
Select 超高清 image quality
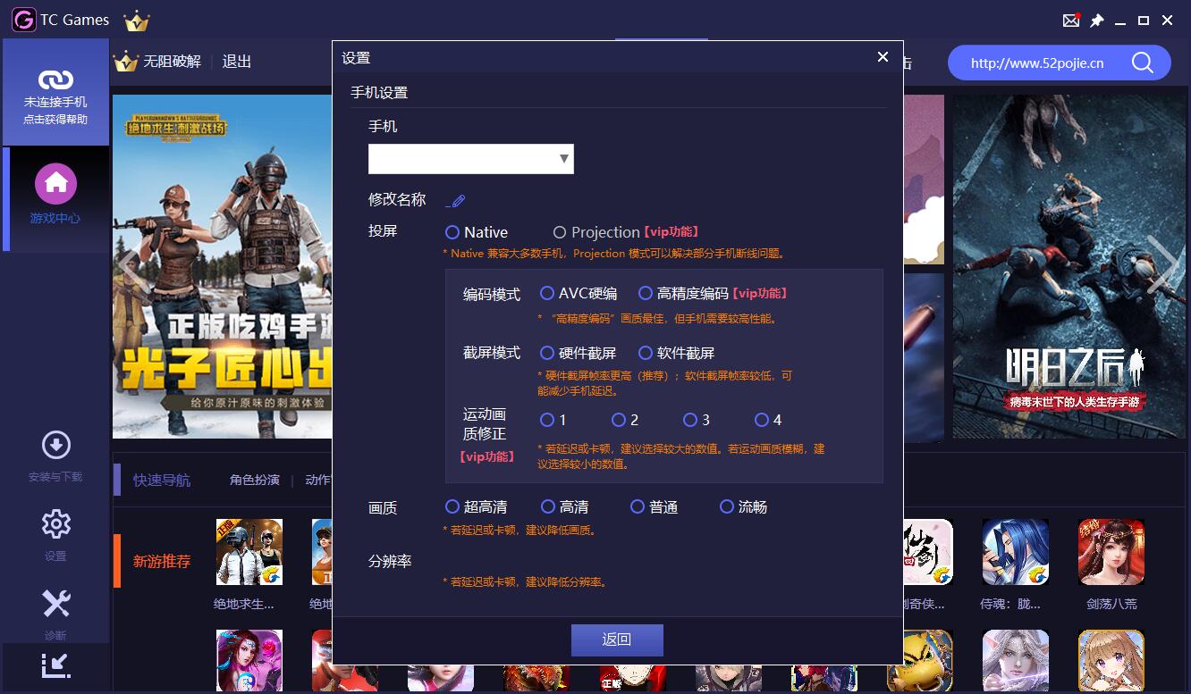click(x=452, y=506)
